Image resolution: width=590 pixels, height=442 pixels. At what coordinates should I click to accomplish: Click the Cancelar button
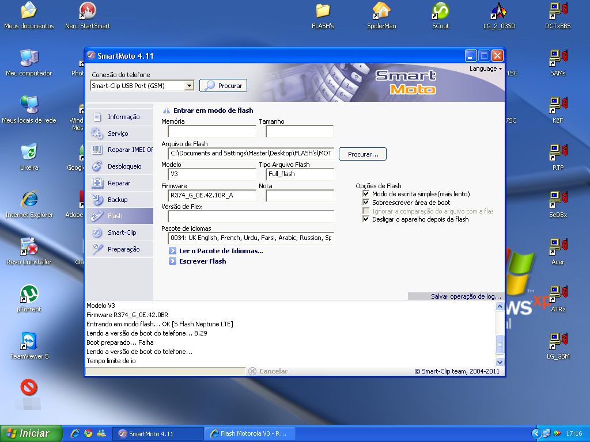click(x=268, y=371)
